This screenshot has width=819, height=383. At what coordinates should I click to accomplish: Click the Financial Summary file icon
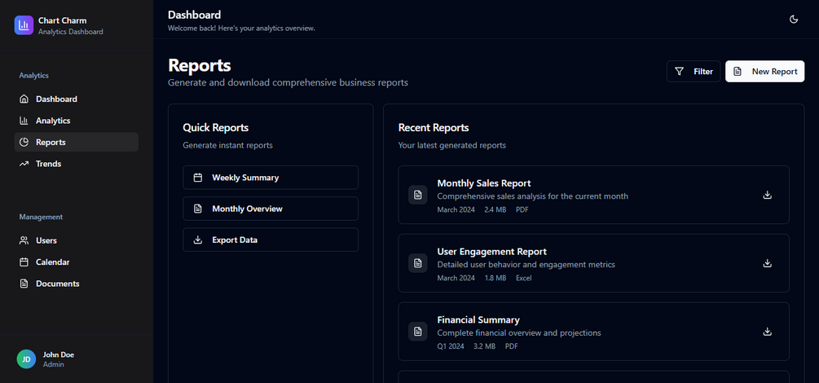tap(418, 332)
